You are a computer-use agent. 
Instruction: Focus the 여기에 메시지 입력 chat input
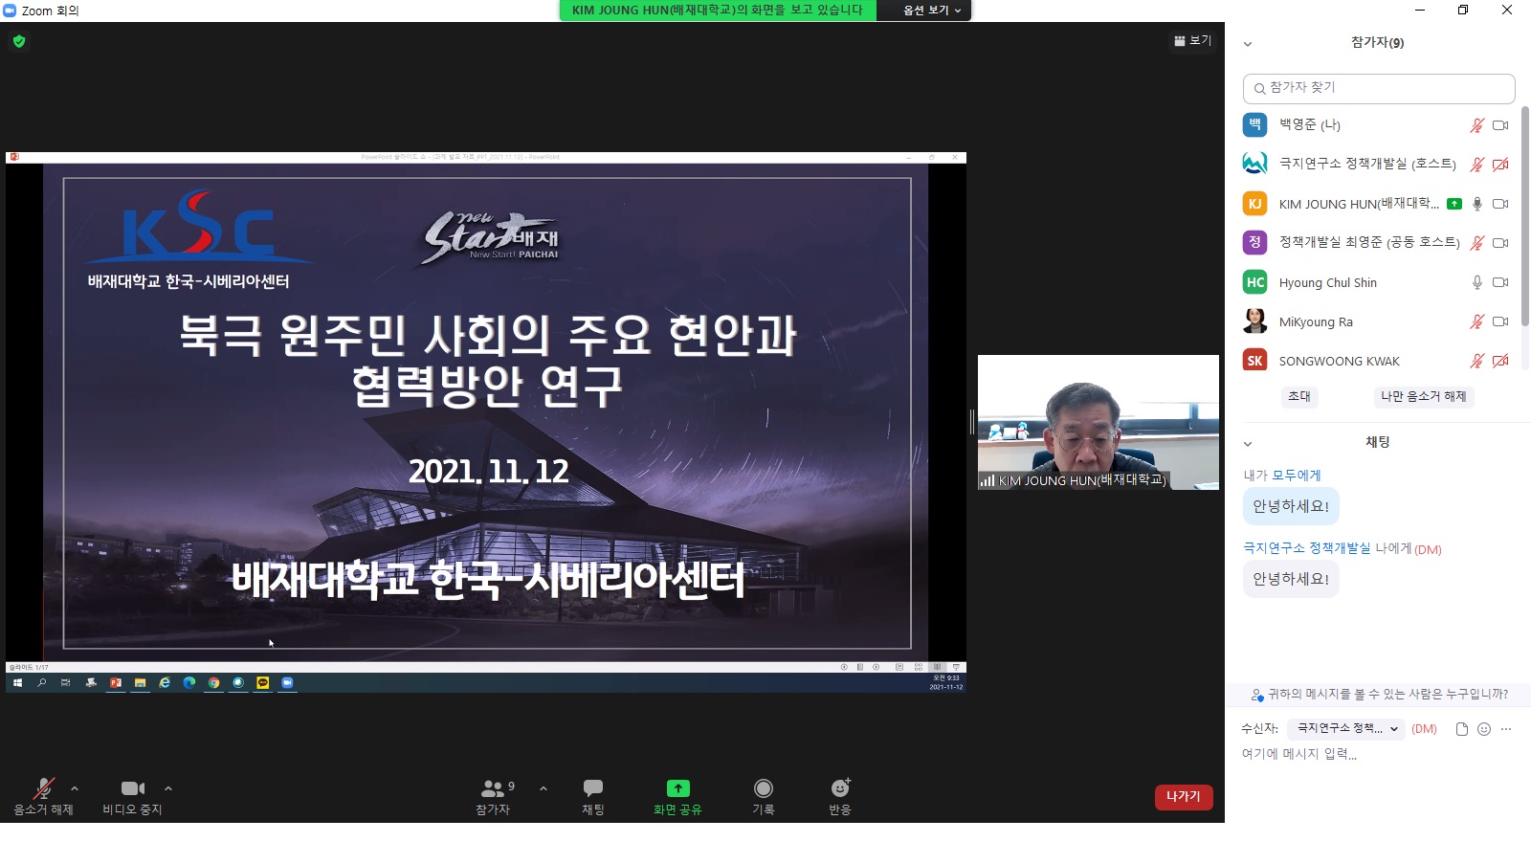pos(1378,754)
